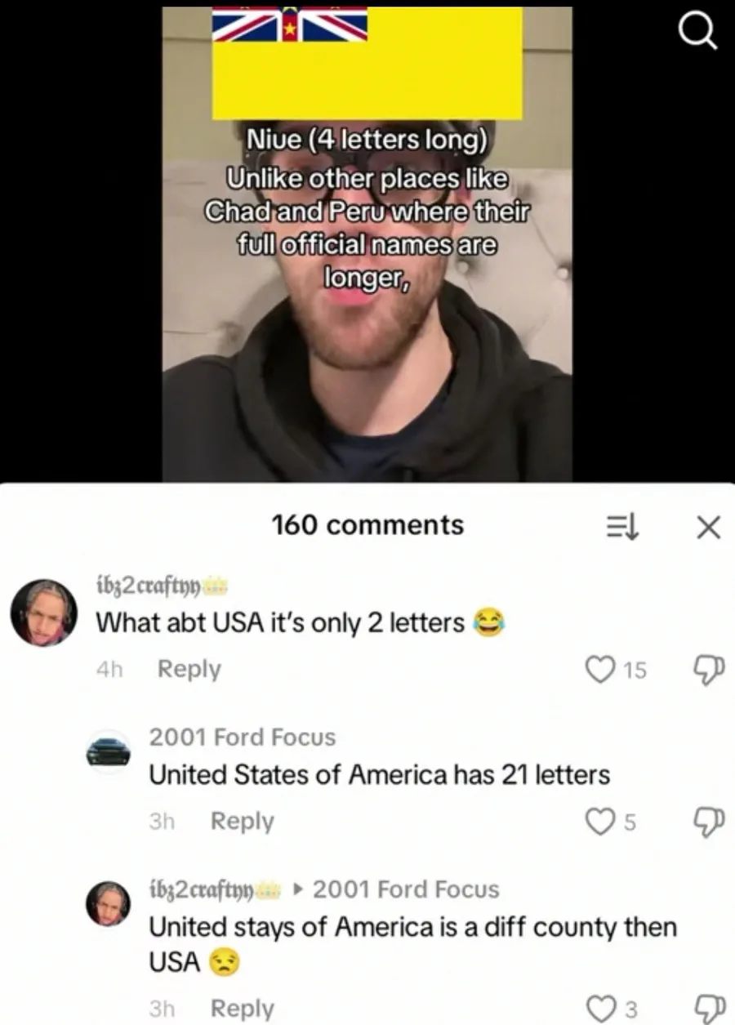Reply to the "diff county" comment

(x=242, y=1009)
